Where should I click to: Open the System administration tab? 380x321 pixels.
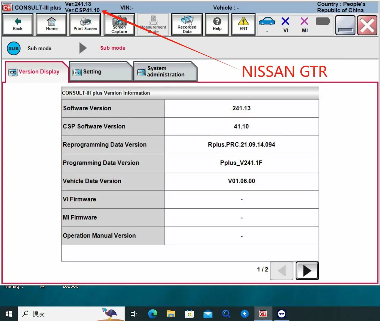click(165, 72)
